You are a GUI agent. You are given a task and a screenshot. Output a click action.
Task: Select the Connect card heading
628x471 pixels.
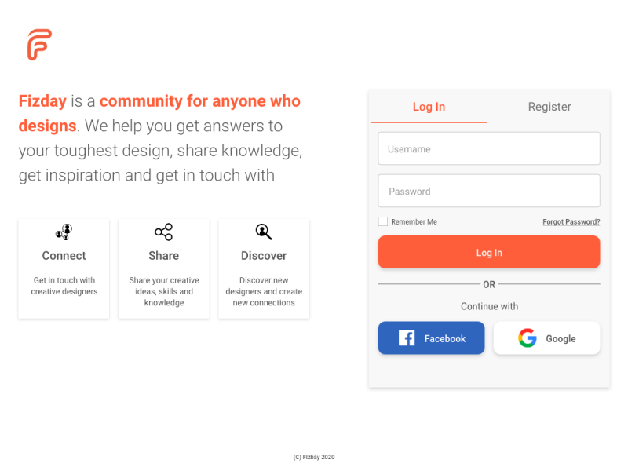point(64,256)
